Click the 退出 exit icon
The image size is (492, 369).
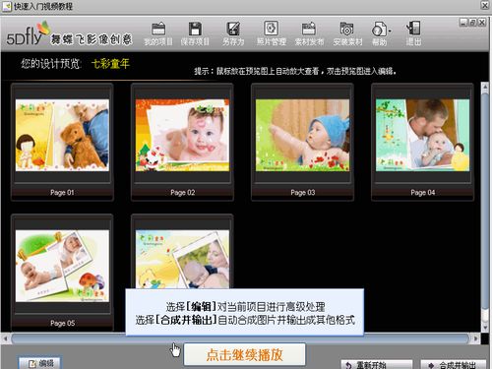click(413, 33)
